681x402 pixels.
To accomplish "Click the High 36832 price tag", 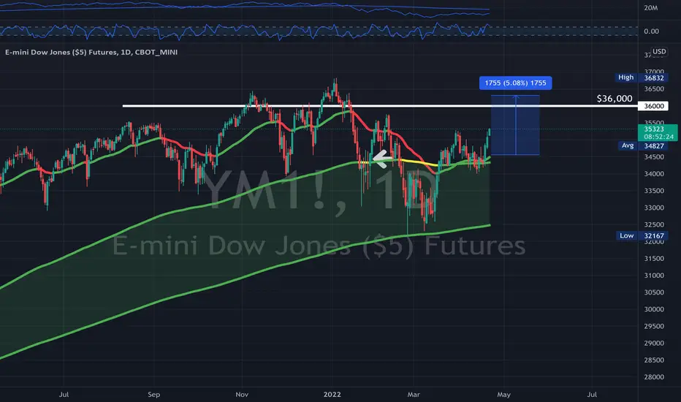I will pos(642,77).
